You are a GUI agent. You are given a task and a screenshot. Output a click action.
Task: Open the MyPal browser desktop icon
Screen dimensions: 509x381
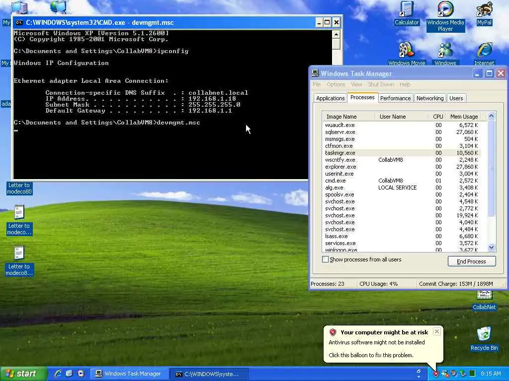[484, 13]
